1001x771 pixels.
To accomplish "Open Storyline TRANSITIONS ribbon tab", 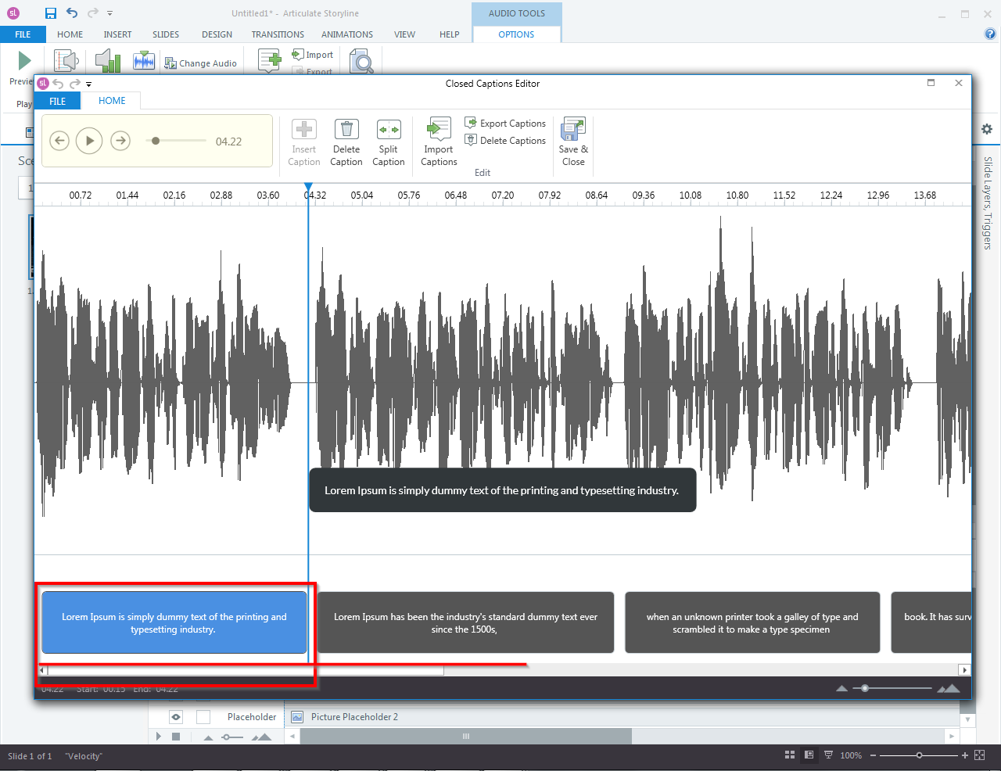I will [x=278, y=34].
